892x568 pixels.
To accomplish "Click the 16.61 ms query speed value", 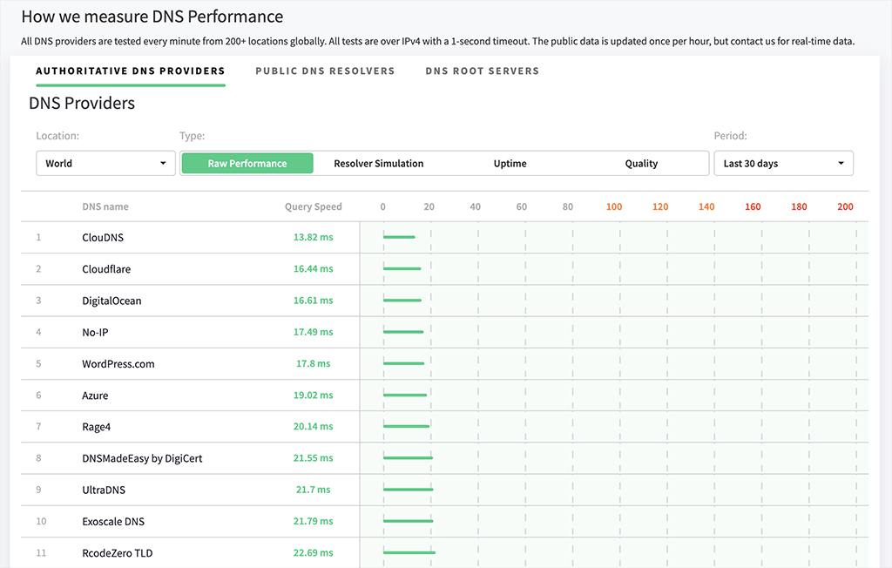I will tap(314, 301).
